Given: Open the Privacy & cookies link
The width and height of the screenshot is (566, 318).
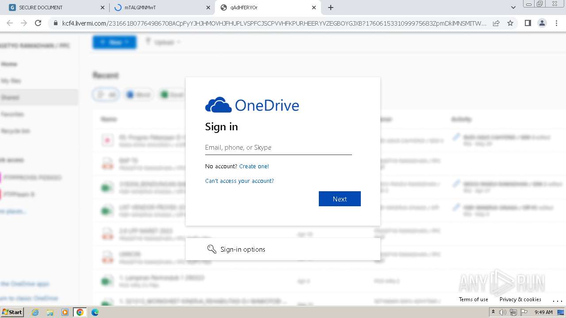Looking at the screenshot, I should coord(520,299).
